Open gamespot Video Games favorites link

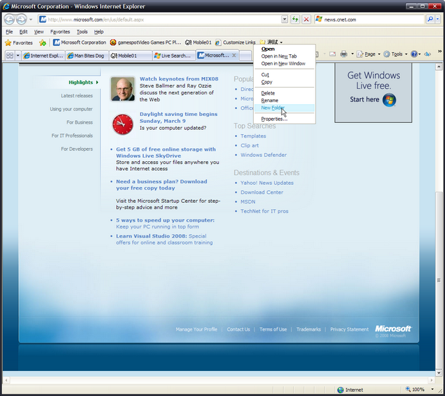(145, 42)
